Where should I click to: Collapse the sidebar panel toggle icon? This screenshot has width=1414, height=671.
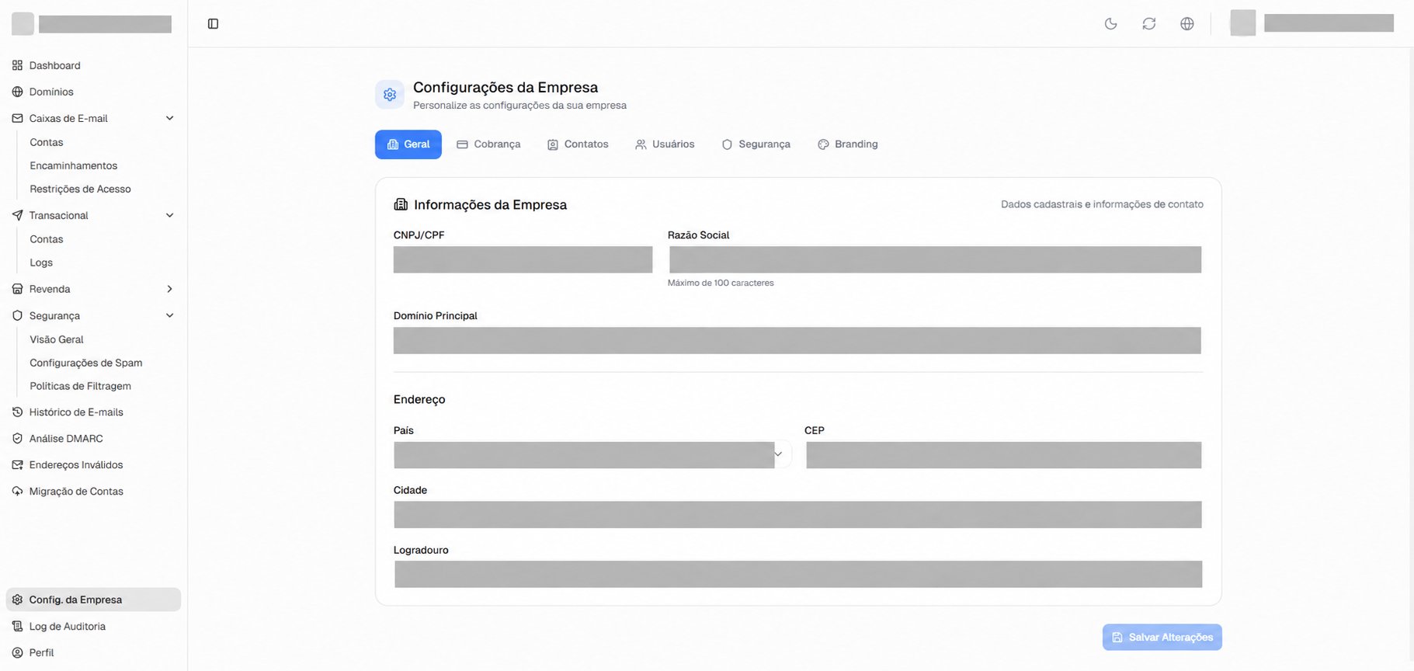213,24
